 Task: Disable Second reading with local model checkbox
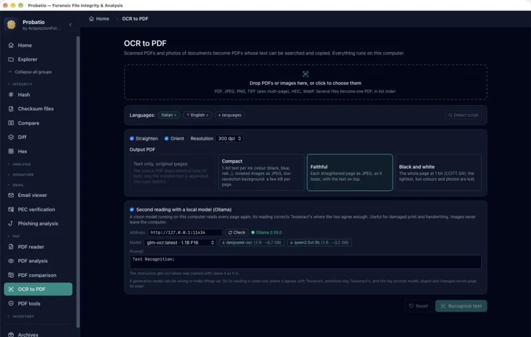click(x=131, y=210)
